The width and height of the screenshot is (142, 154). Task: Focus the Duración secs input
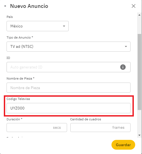[x=37, y=127]
